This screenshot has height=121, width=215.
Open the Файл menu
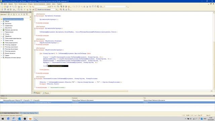5,4
